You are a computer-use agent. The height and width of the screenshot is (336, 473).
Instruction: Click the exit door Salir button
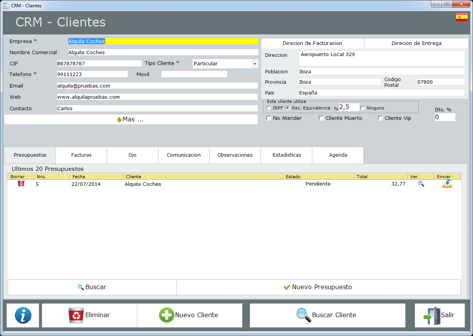[x=439, y=315]
